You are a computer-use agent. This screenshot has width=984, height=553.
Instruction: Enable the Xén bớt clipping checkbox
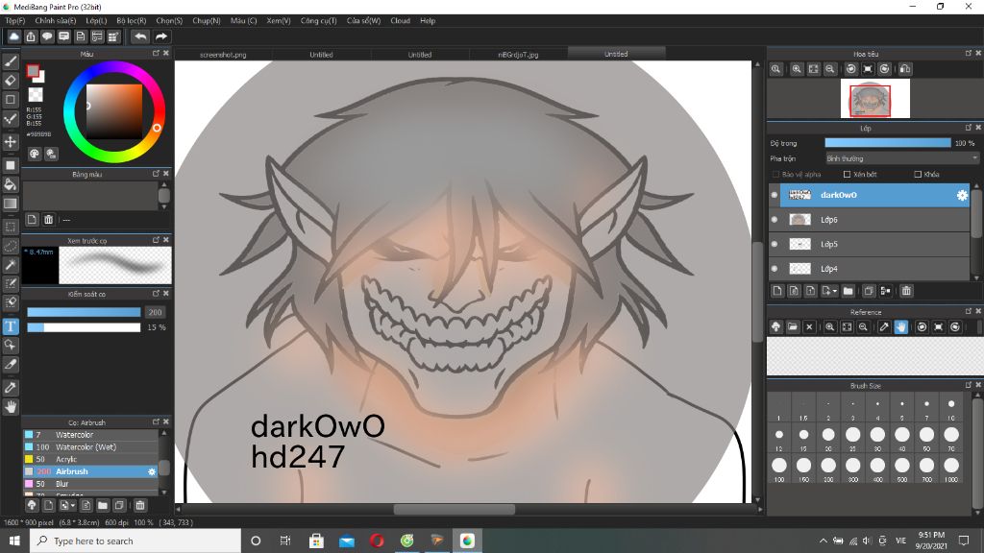point(848,175)
